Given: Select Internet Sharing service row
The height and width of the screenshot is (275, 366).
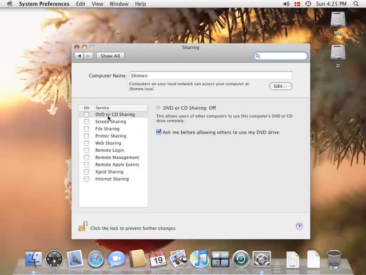Looking at the screenshot, I should point(113,179).
